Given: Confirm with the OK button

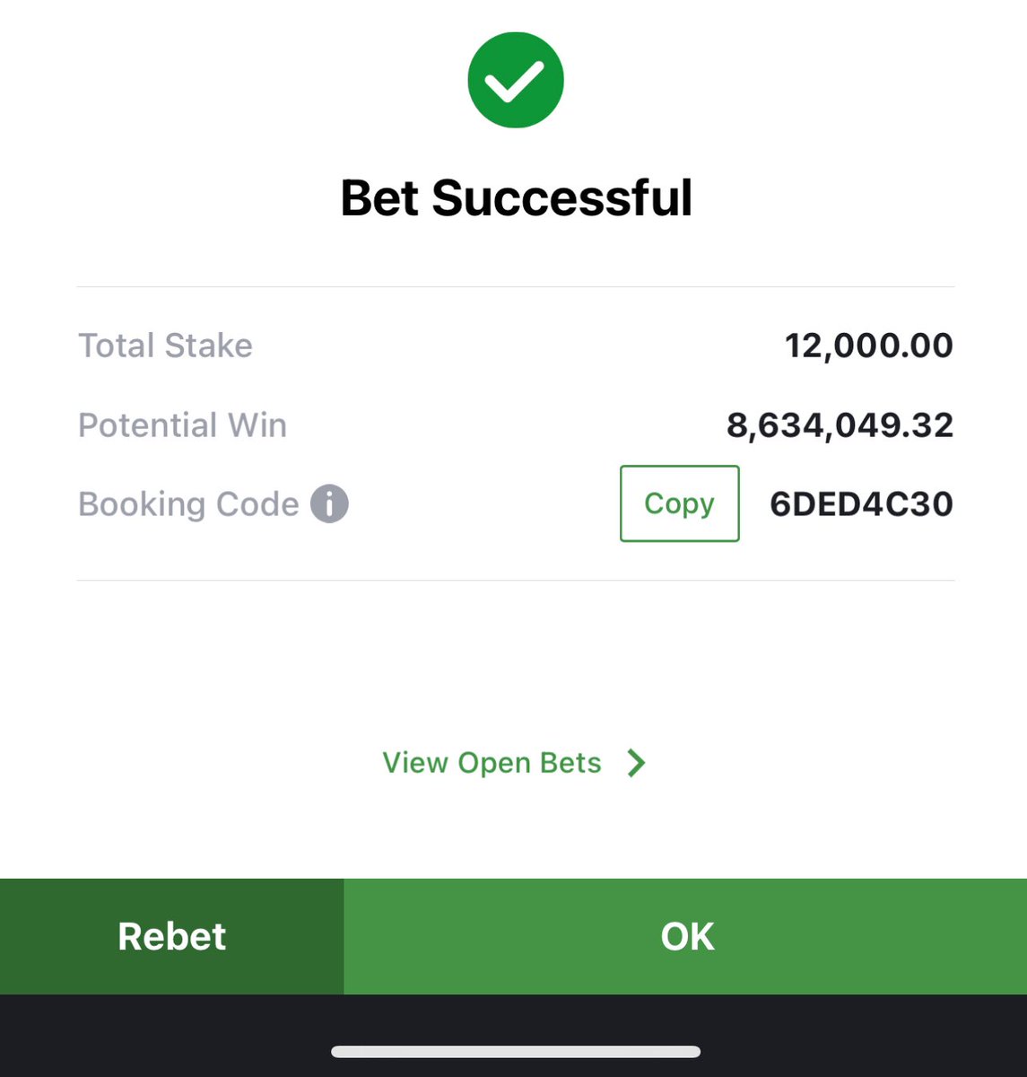Looking at the screenshot, I should click(x=685, y=936).
